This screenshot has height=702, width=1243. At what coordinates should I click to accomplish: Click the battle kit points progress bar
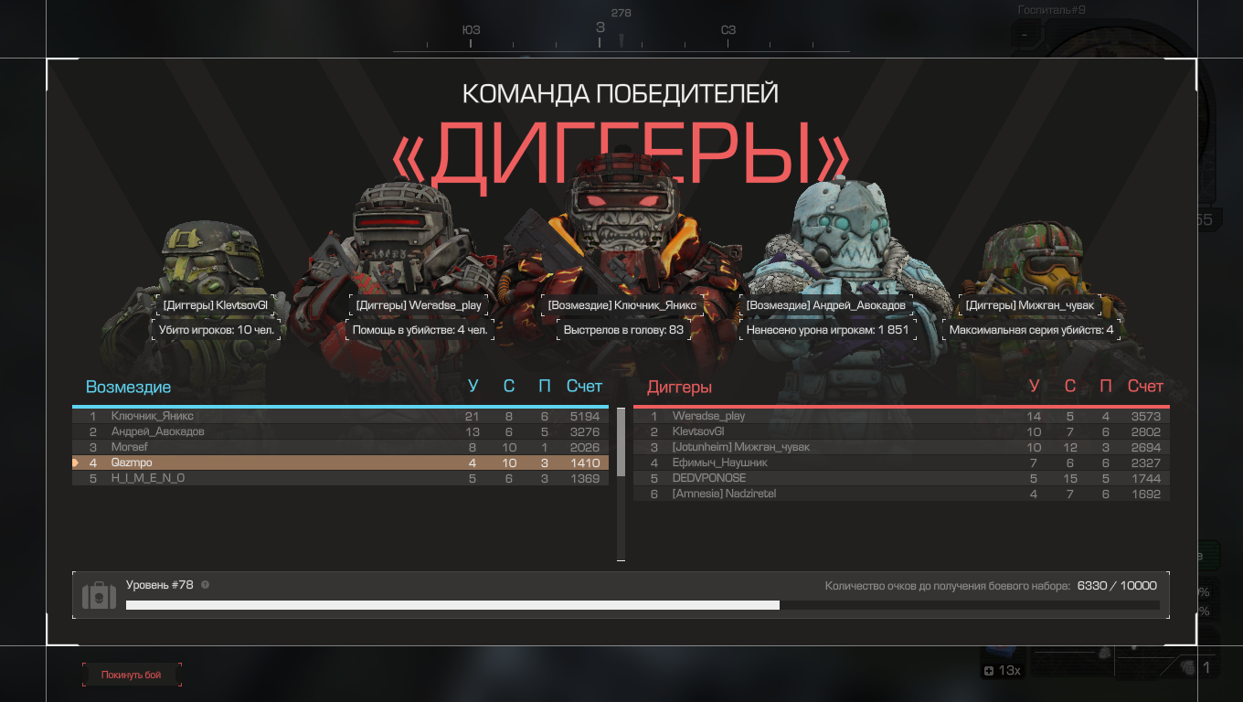(643, 605)
